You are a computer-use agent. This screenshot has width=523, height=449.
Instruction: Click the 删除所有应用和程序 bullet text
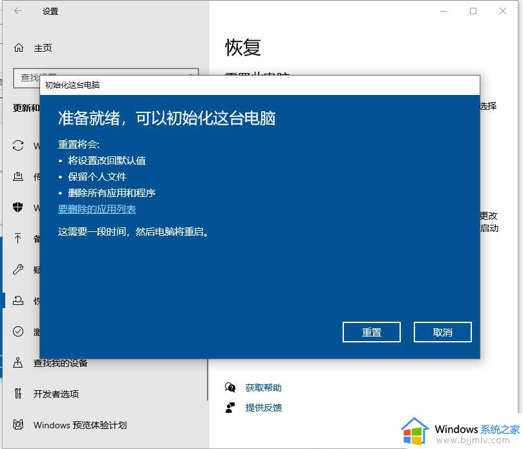(112, 193)
